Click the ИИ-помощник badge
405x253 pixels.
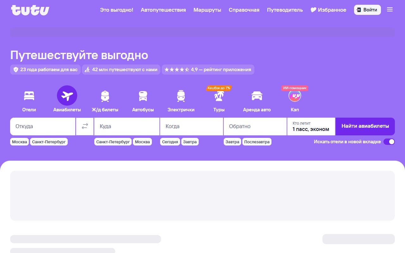[x=295, y=88]
